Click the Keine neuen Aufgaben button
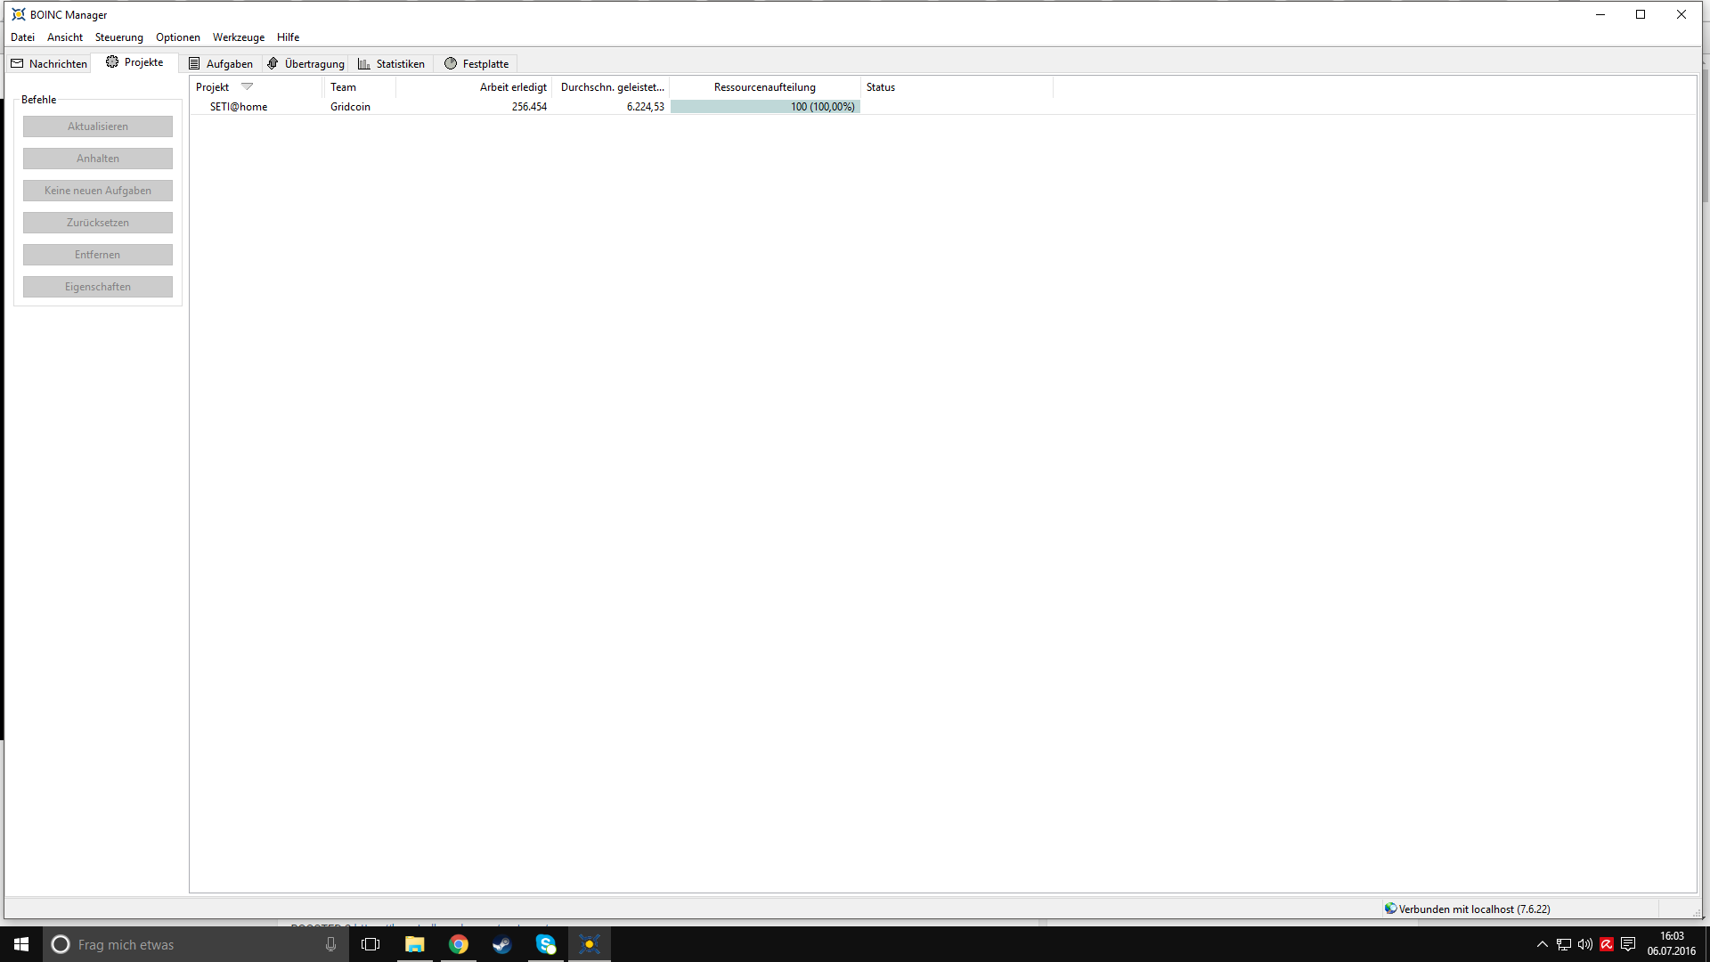1710x962 pixels. point(98,191)
